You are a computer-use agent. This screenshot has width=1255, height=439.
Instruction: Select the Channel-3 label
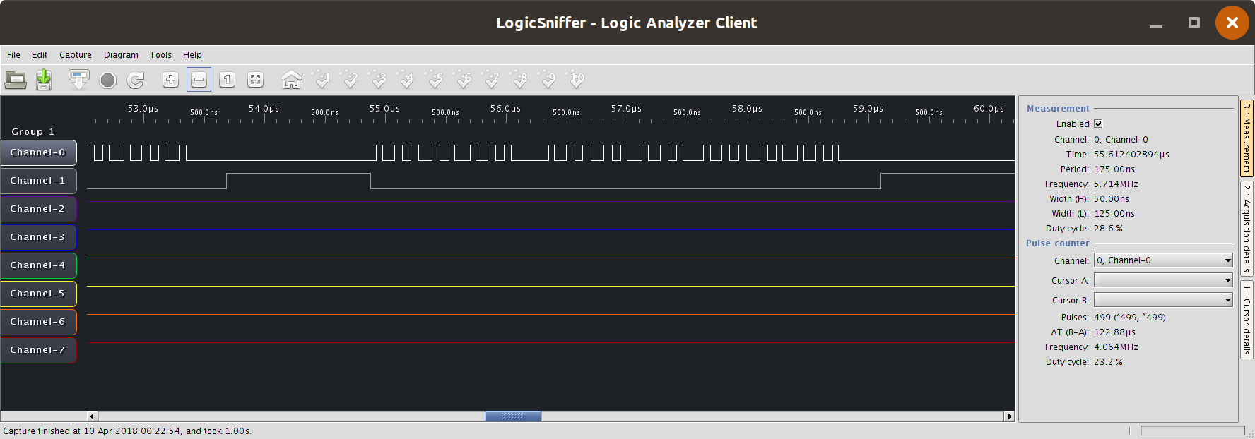[x=38, y=237]
